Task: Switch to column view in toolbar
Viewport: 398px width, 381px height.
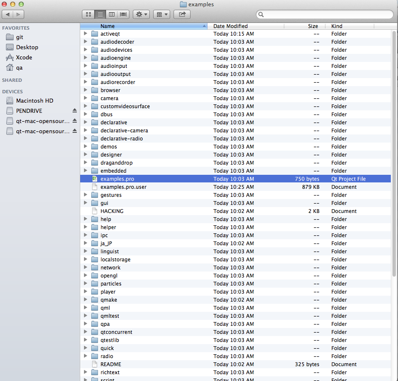Action: point(112,14)
